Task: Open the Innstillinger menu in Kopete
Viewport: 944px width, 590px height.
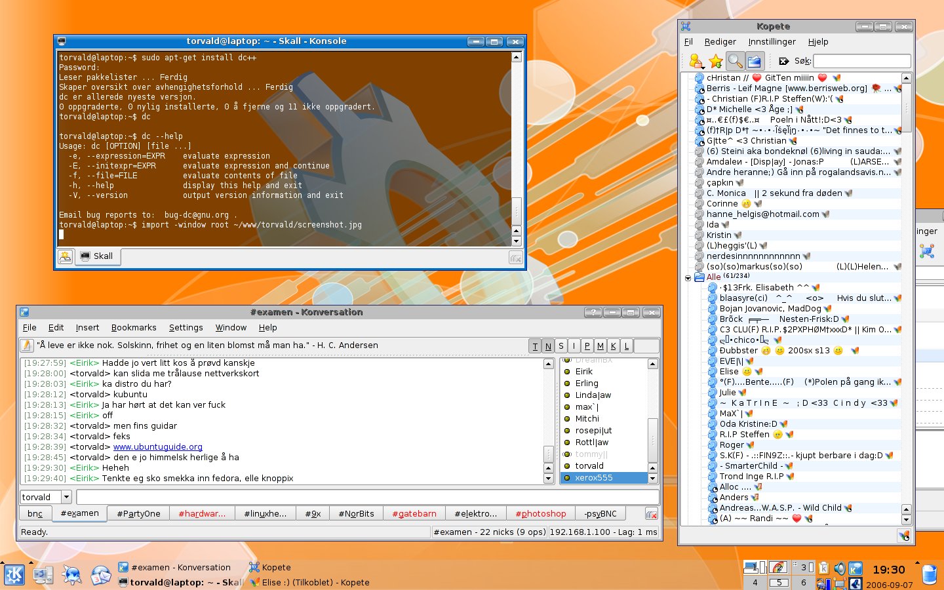Action: [772, 42]
